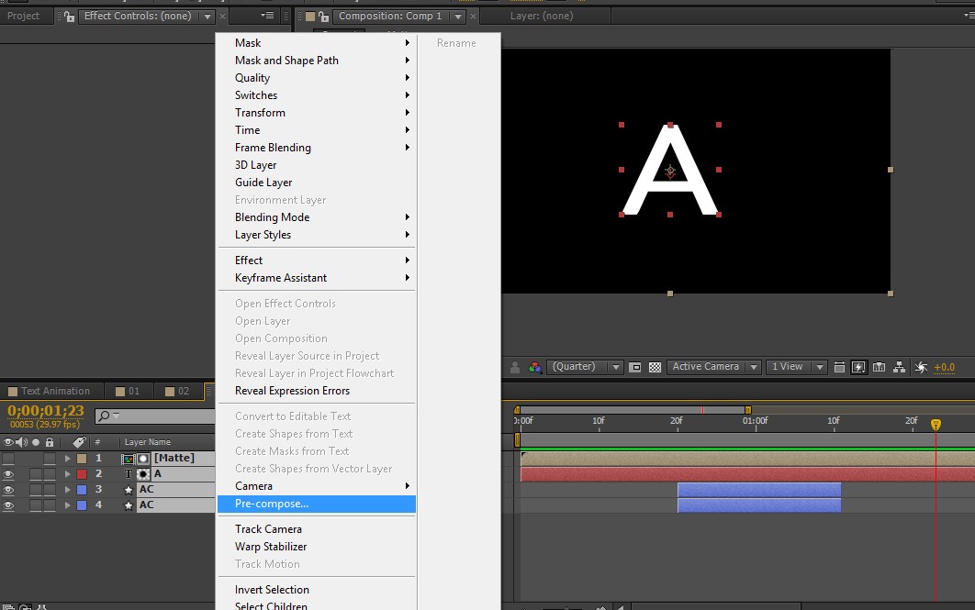The width and height of the screenshot is (975, 610).
Task: Show the hidden [Matte] layer 1
Action: click(x=8, y=459)
